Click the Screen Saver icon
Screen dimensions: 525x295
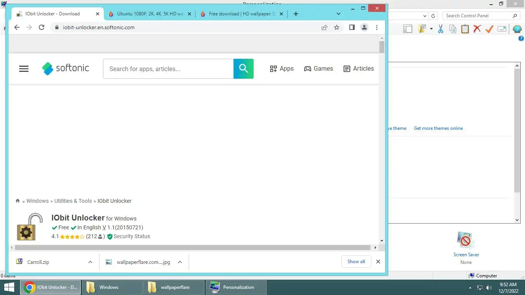[x=466, y=241]
